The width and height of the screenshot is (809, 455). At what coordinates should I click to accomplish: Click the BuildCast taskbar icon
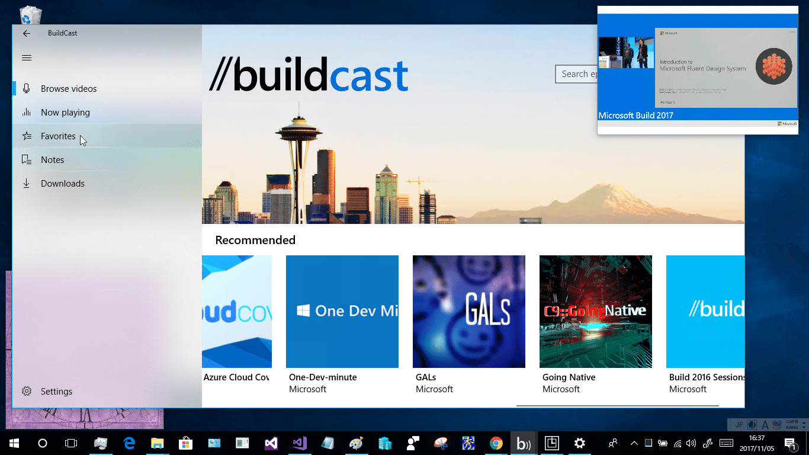[524, 443]
